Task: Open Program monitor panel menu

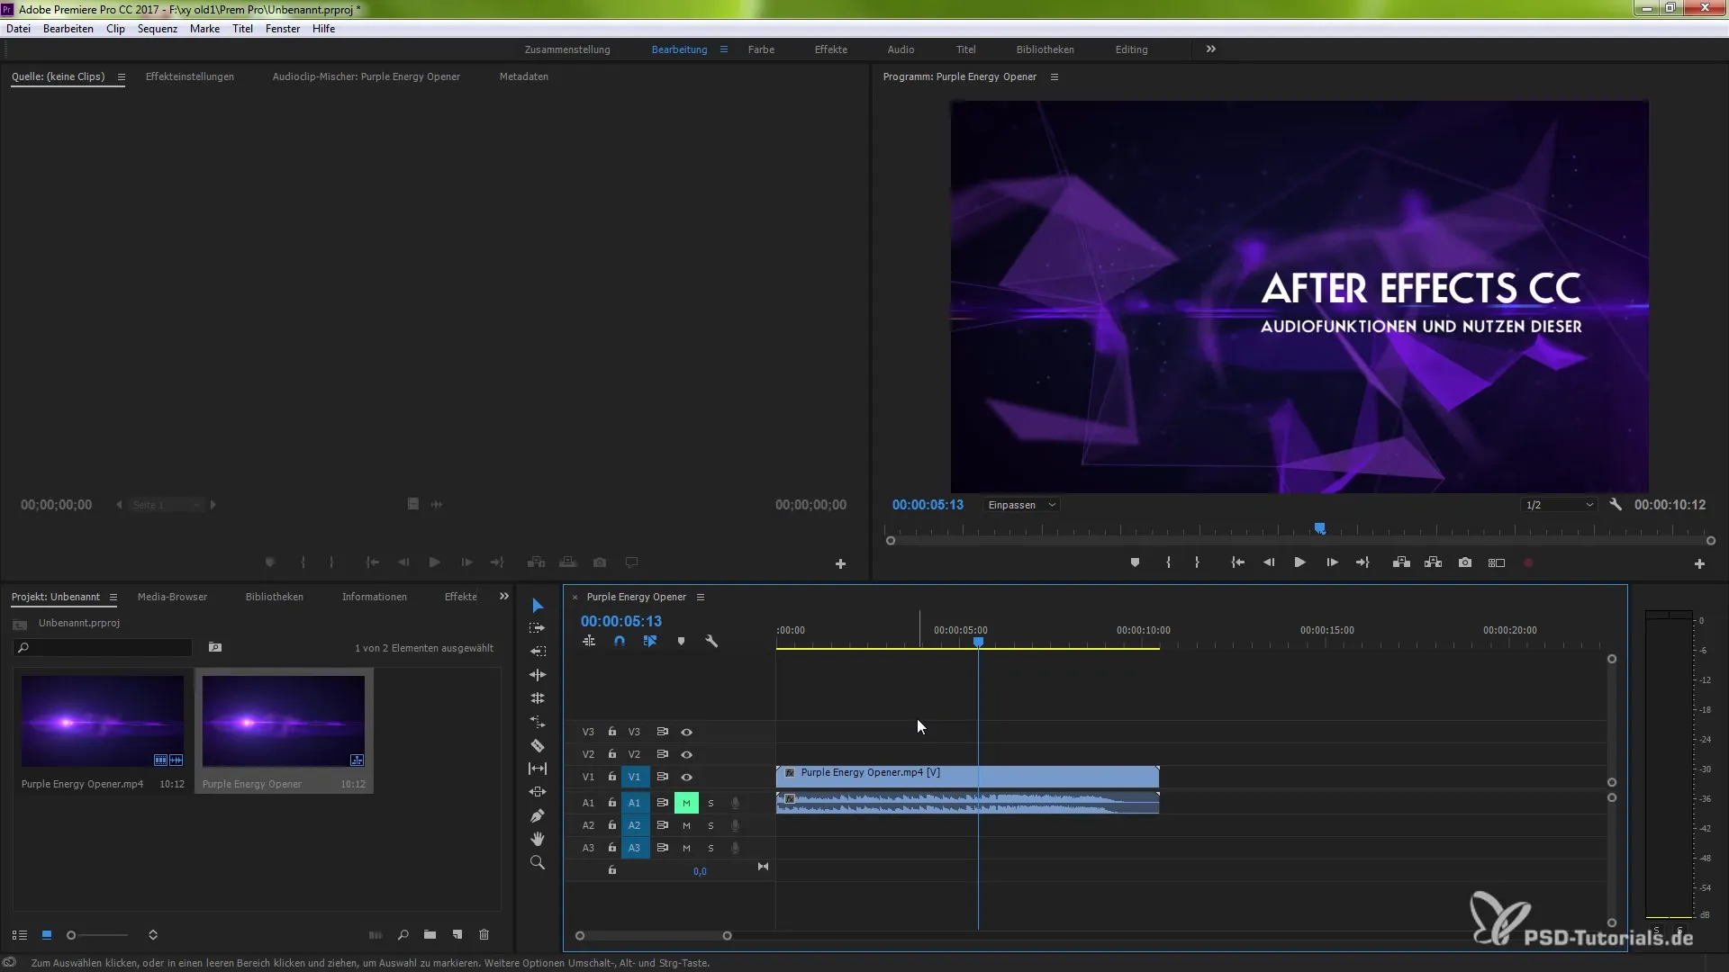Action: (x=1055, y=76)
